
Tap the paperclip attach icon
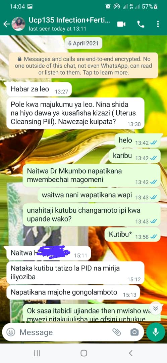117,332
